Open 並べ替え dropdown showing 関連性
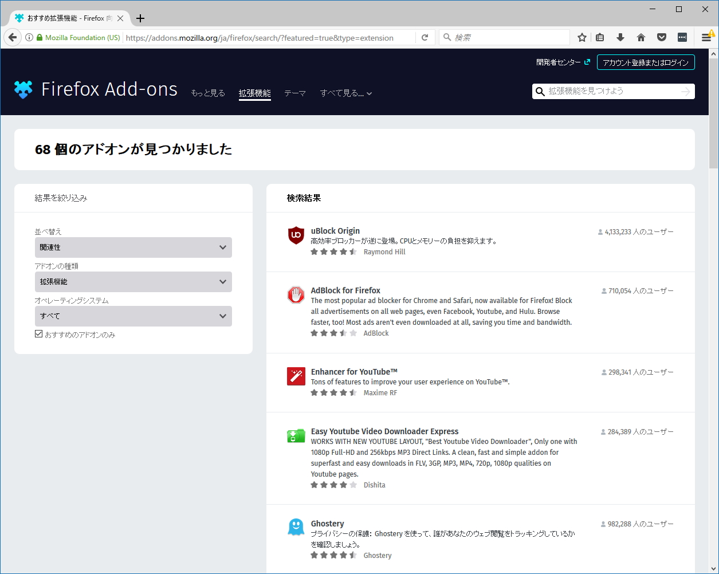The width and height of the screenshot is (719, 574). (x=133, y=247)
